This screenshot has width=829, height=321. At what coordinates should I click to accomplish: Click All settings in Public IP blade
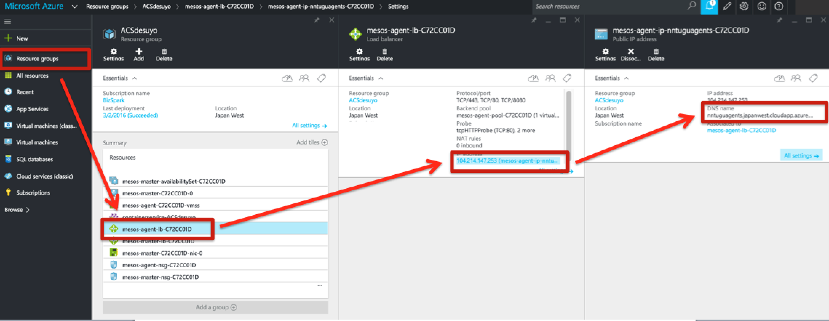pyautogui.click(x=801, y=156)
